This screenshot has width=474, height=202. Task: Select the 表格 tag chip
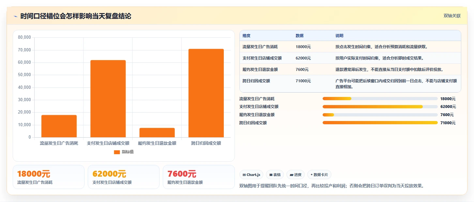275,175
